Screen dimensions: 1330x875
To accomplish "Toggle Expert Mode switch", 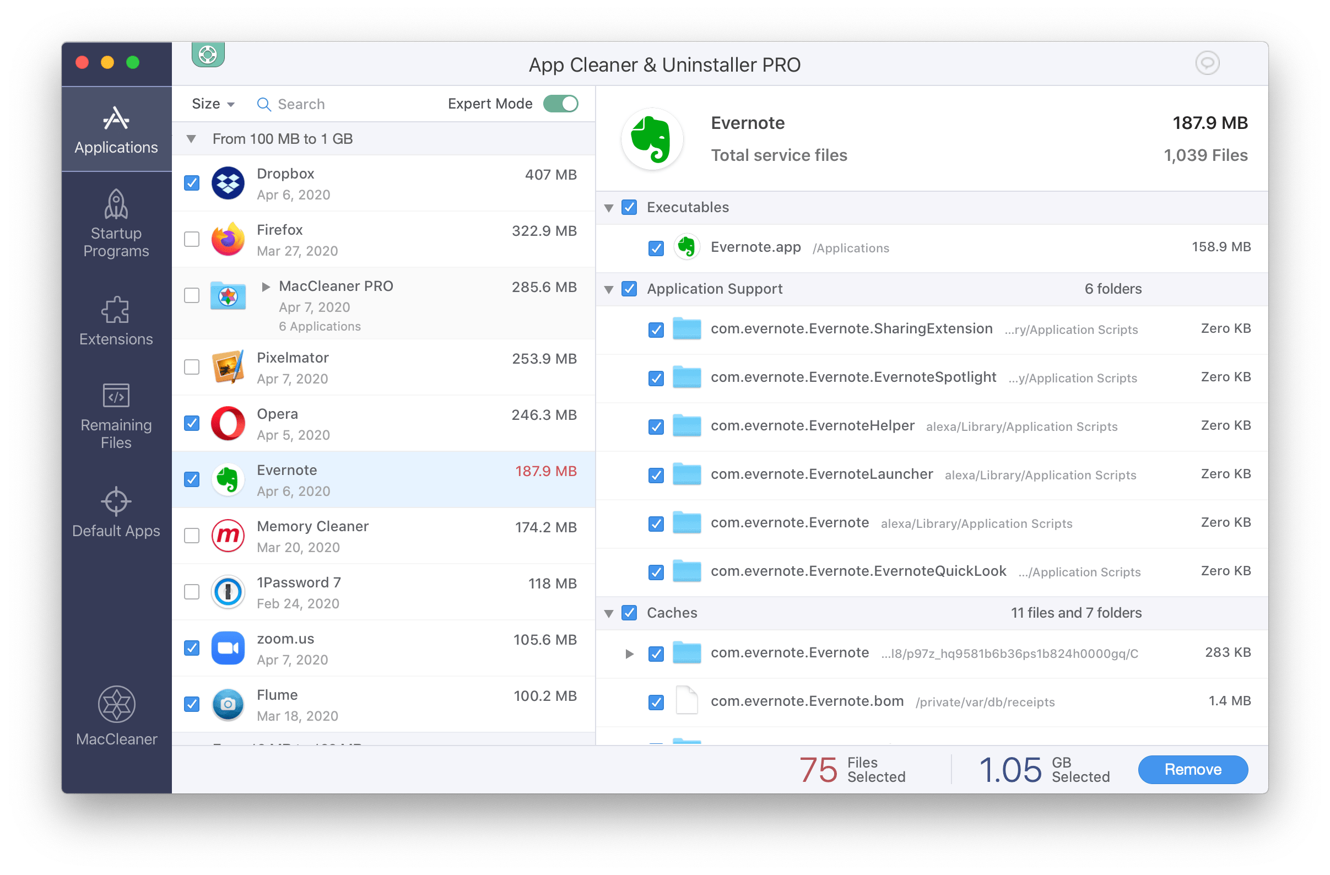I will click(564, 105).
